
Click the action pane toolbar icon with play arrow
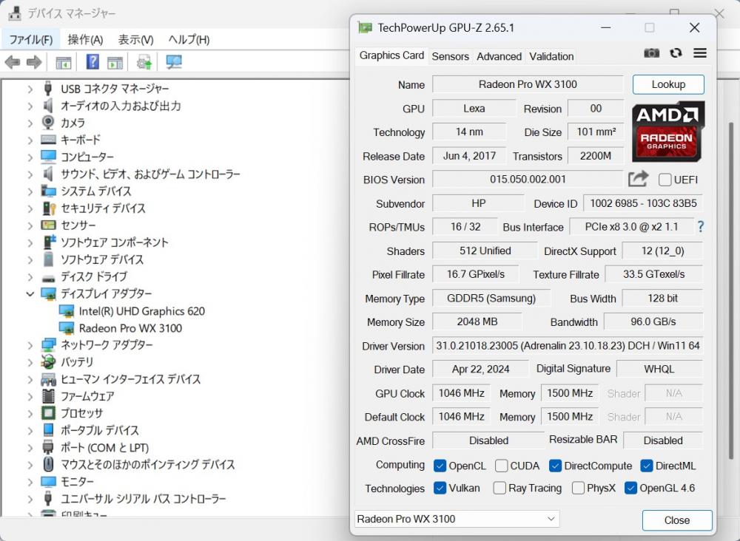(x=115, y=62)
